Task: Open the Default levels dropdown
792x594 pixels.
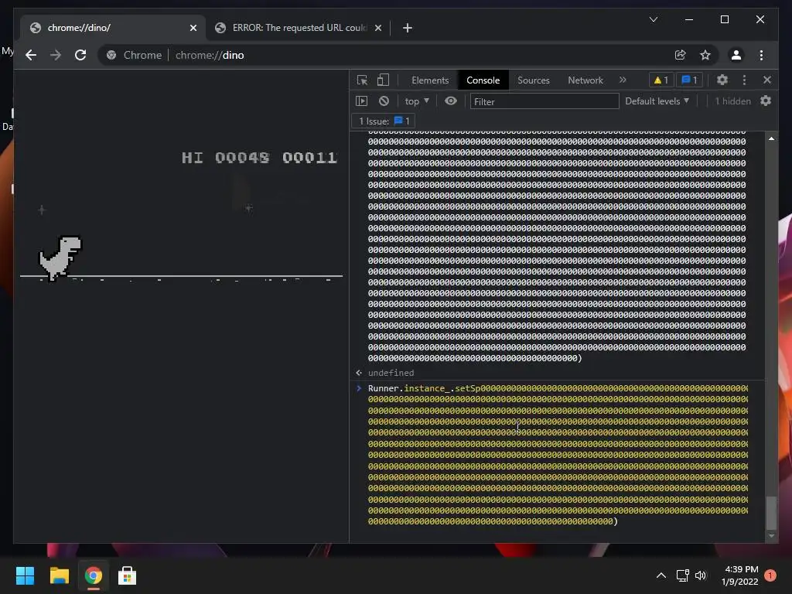Action: [657, 101]
